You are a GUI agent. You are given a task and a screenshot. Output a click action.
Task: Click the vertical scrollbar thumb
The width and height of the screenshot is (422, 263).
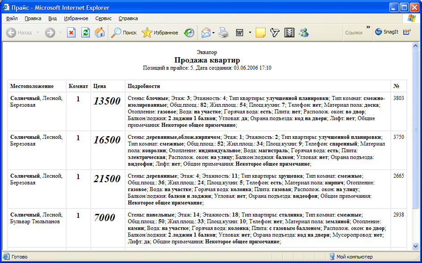[x=415, y=129]
